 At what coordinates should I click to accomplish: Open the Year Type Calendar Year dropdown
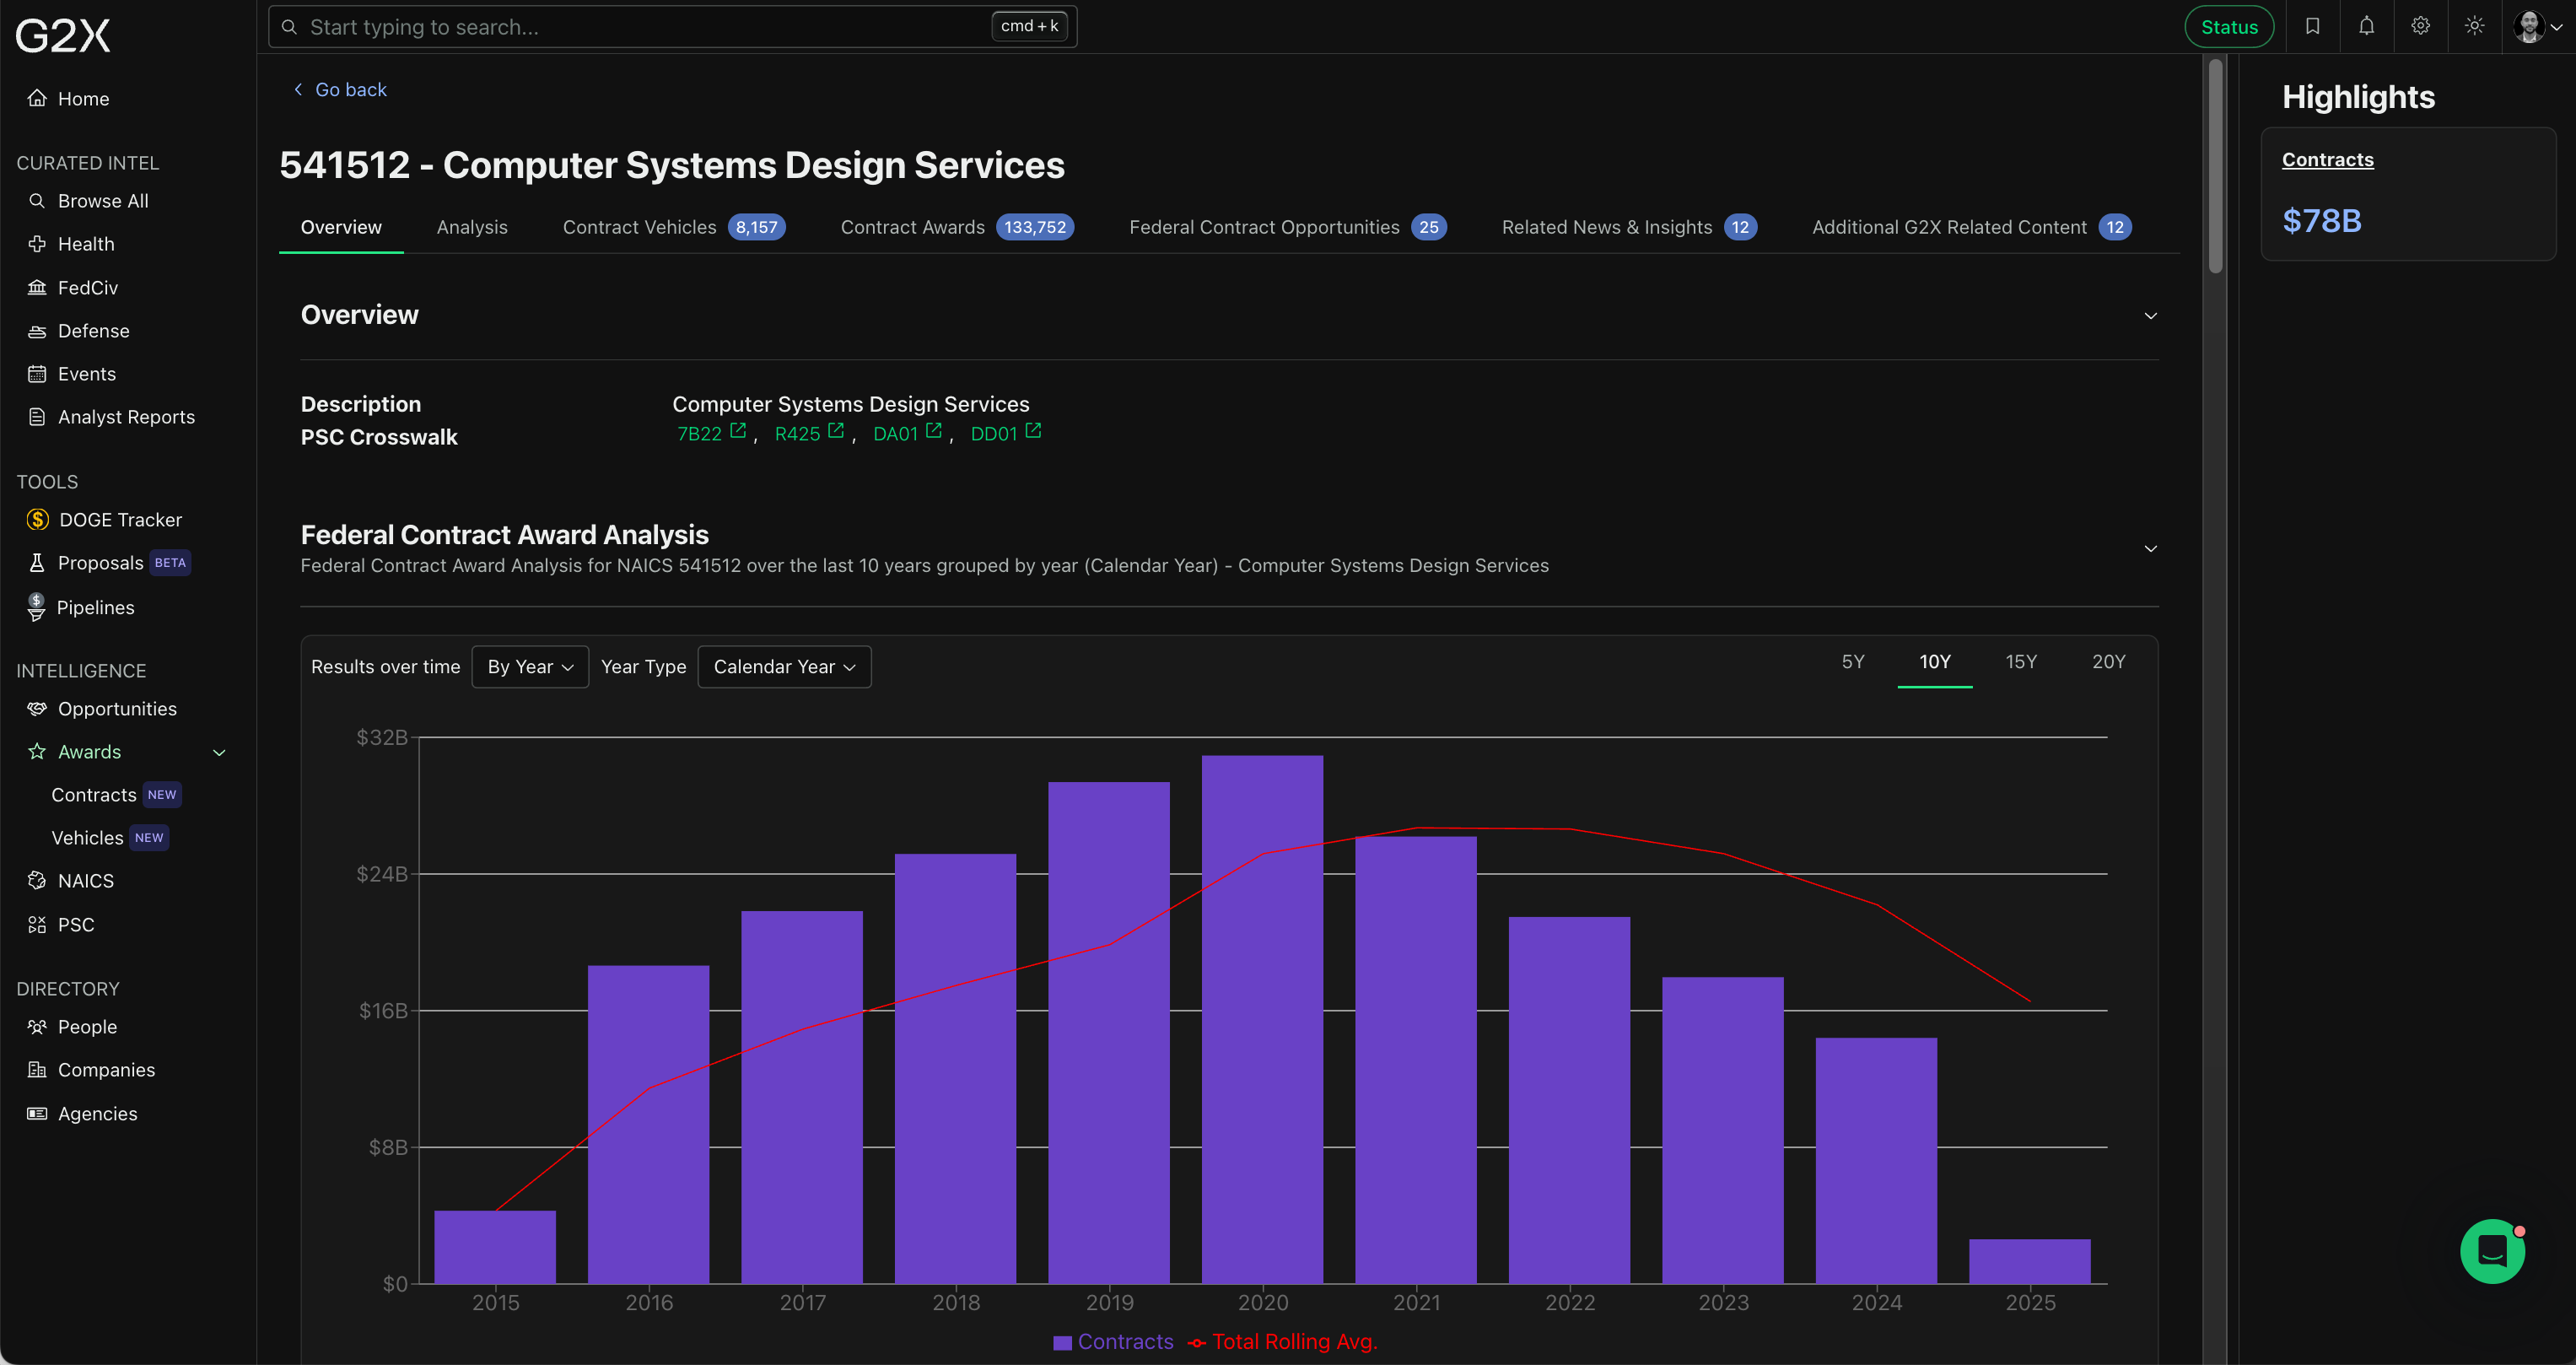pyautogui.click(x=784, y=666)
